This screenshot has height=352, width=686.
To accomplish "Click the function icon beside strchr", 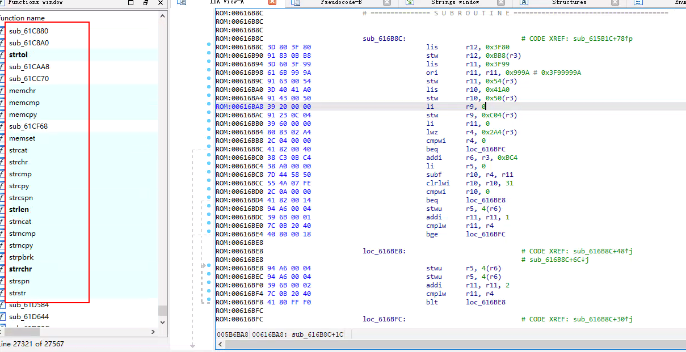I will pyautogui.click(x=2, y=162).
